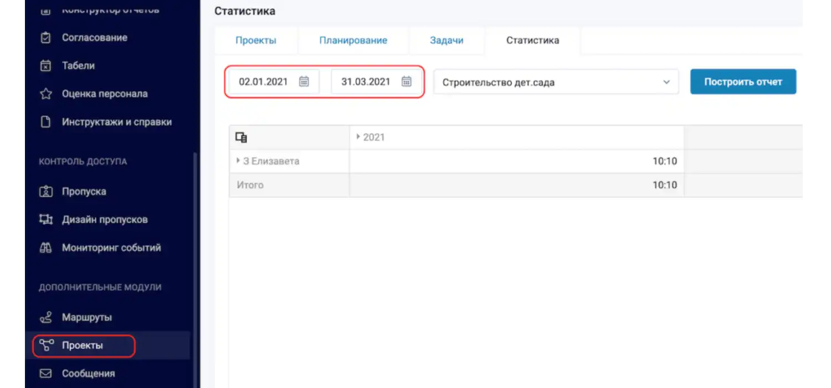This screenshot has height=388, width=831.
Task: Select the Пропуска passes badge icon
Action: point(46,191)
